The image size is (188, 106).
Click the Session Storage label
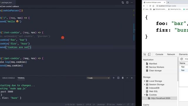click(x=157, y=85)
